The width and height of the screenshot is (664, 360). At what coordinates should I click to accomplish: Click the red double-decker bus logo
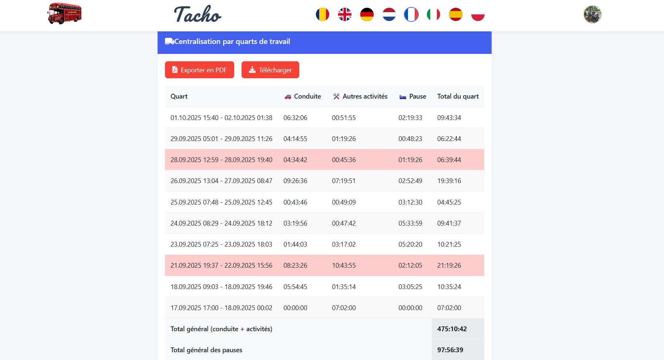pyautogui.click(x=64, y=14)
